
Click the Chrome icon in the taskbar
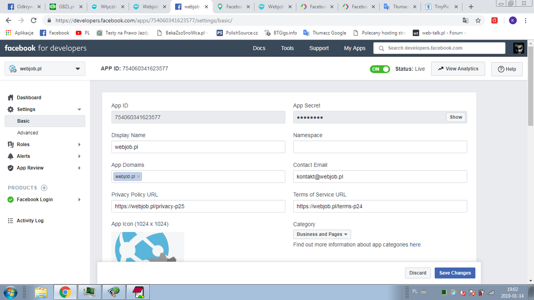pyautogui.click(x=65, y=292)
